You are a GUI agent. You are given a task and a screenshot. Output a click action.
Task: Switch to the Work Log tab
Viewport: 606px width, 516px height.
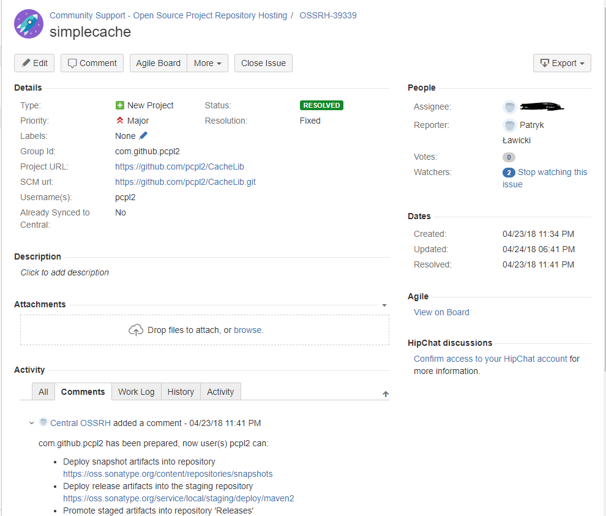(136, 392)
